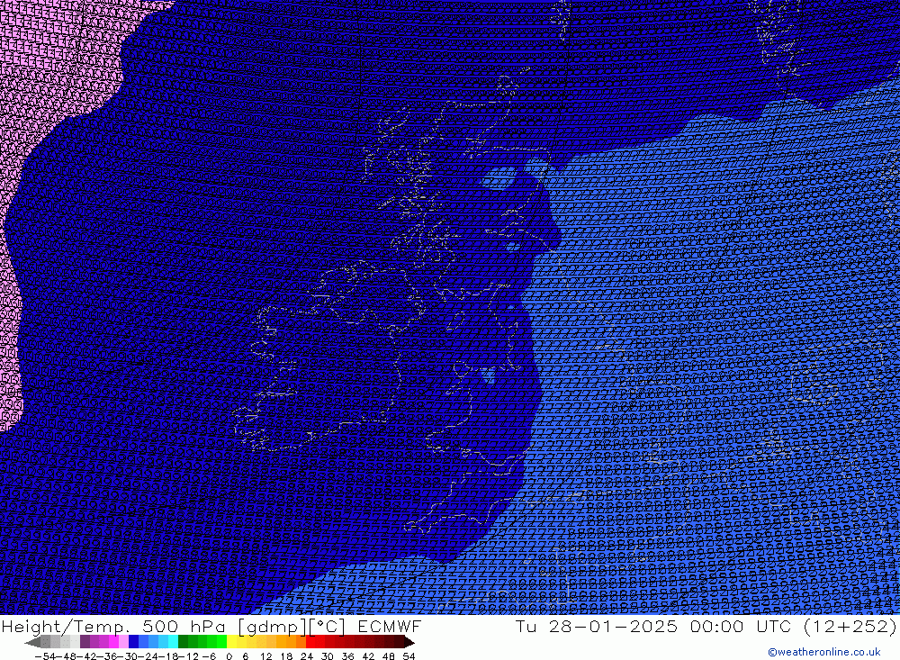Click the dark blue legend swatch
The image size is (900, 660).
click(134, 642)
